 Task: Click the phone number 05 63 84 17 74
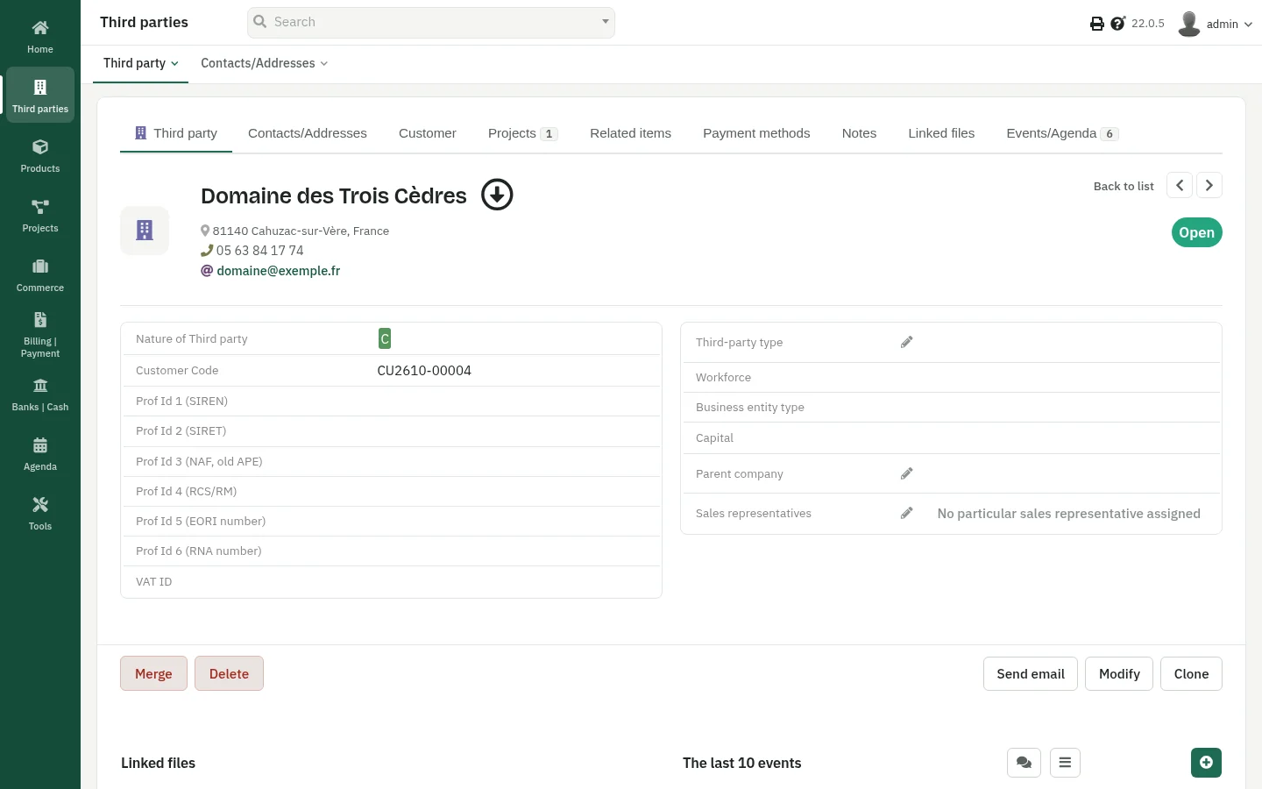point(260,251)
